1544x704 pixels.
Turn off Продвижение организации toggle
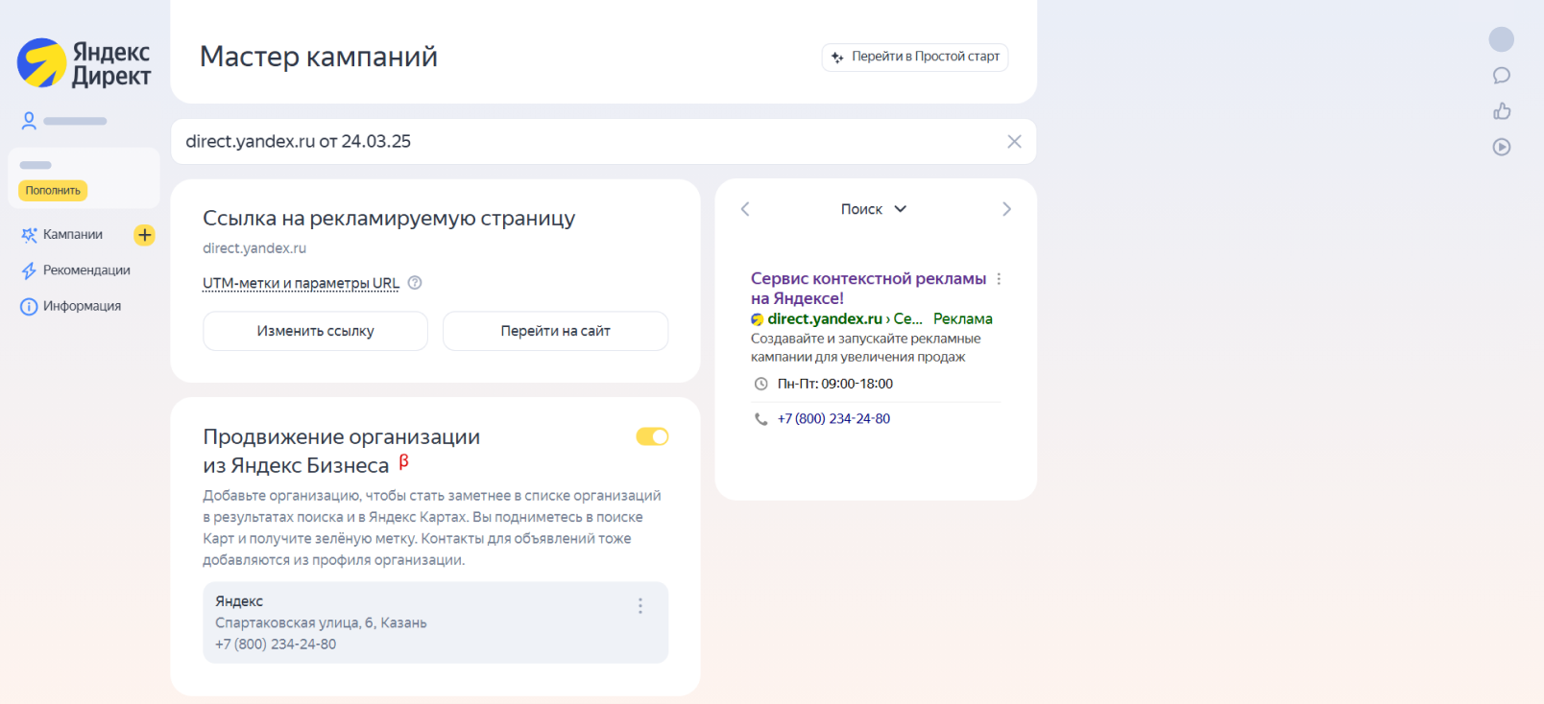tap(652, 436)
